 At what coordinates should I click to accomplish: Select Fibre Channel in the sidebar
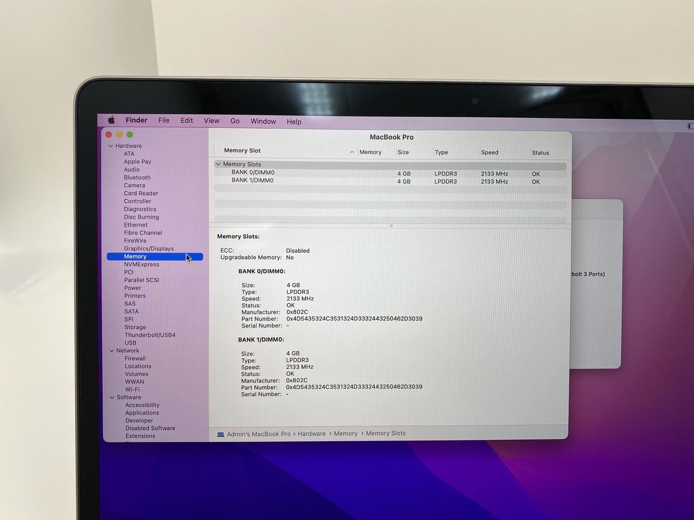[x=143, y=233]
